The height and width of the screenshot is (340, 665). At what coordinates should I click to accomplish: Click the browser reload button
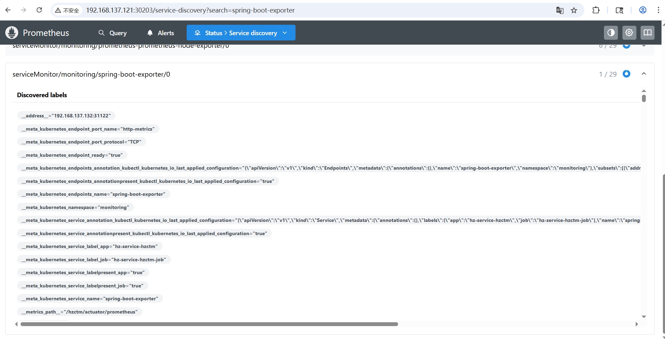[x=39, y=10]
